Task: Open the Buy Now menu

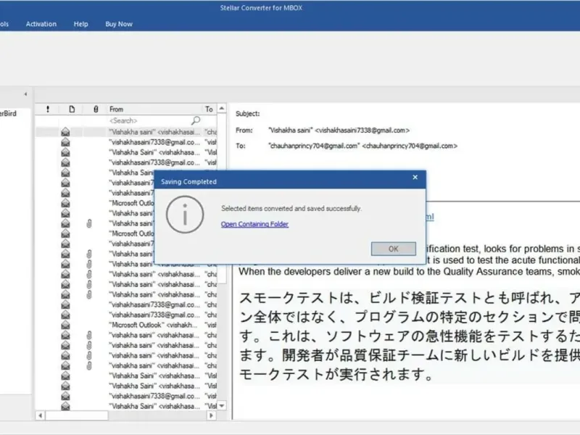Action: pyautogui.click(x=119, y=24)
